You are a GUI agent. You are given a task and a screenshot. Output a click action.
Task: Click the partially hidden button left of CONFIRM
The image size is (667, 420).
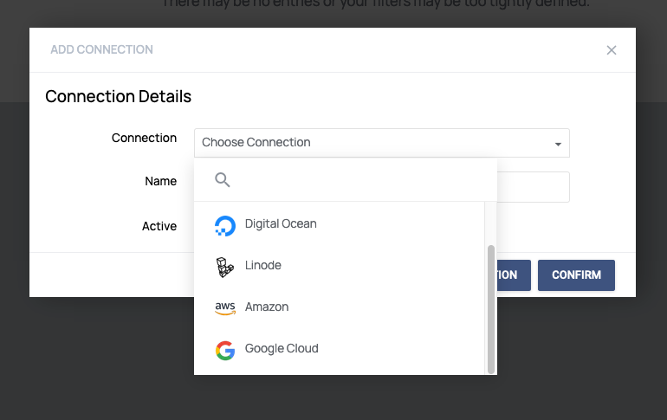[514, 275]
